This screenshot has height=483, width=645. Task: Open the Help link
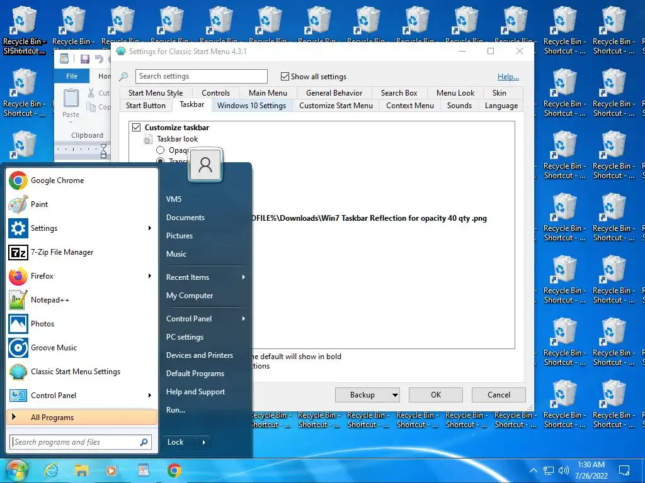(x=508, y=76)
